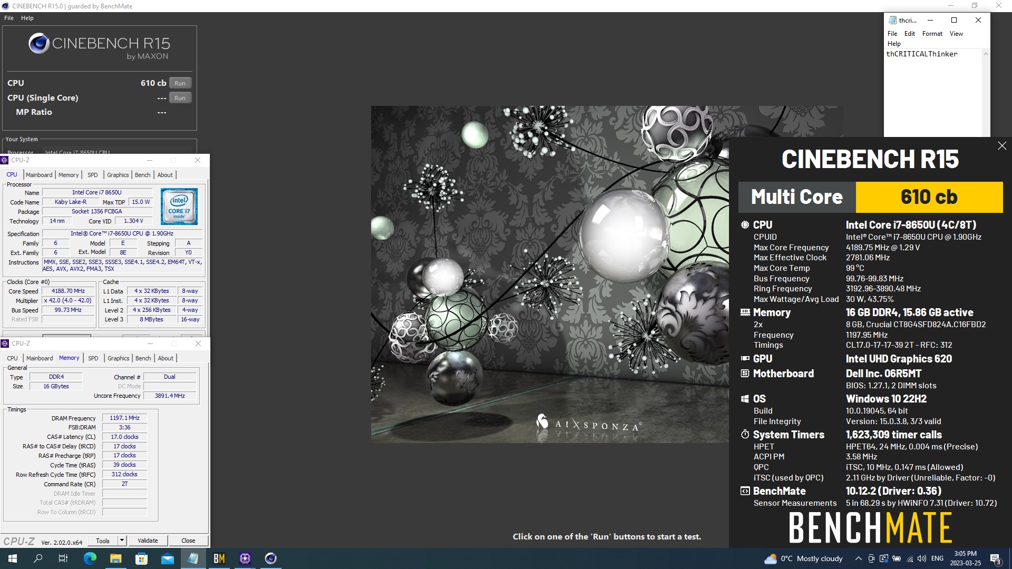Image resolution: width=1012 pixels, height=569 pixels.
Task: Open the notification center icon
Action: click(x=996, y=558)
